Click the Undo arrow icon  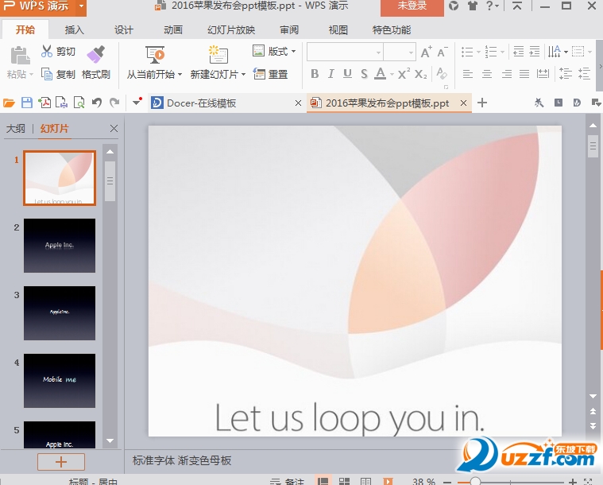(96, 103)
